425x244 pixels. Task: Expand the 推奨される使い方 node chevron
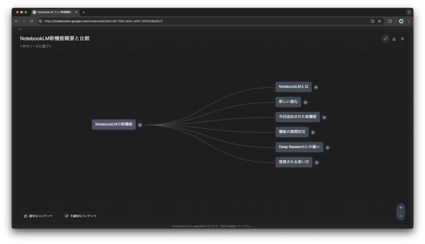(x=317, y=163)
